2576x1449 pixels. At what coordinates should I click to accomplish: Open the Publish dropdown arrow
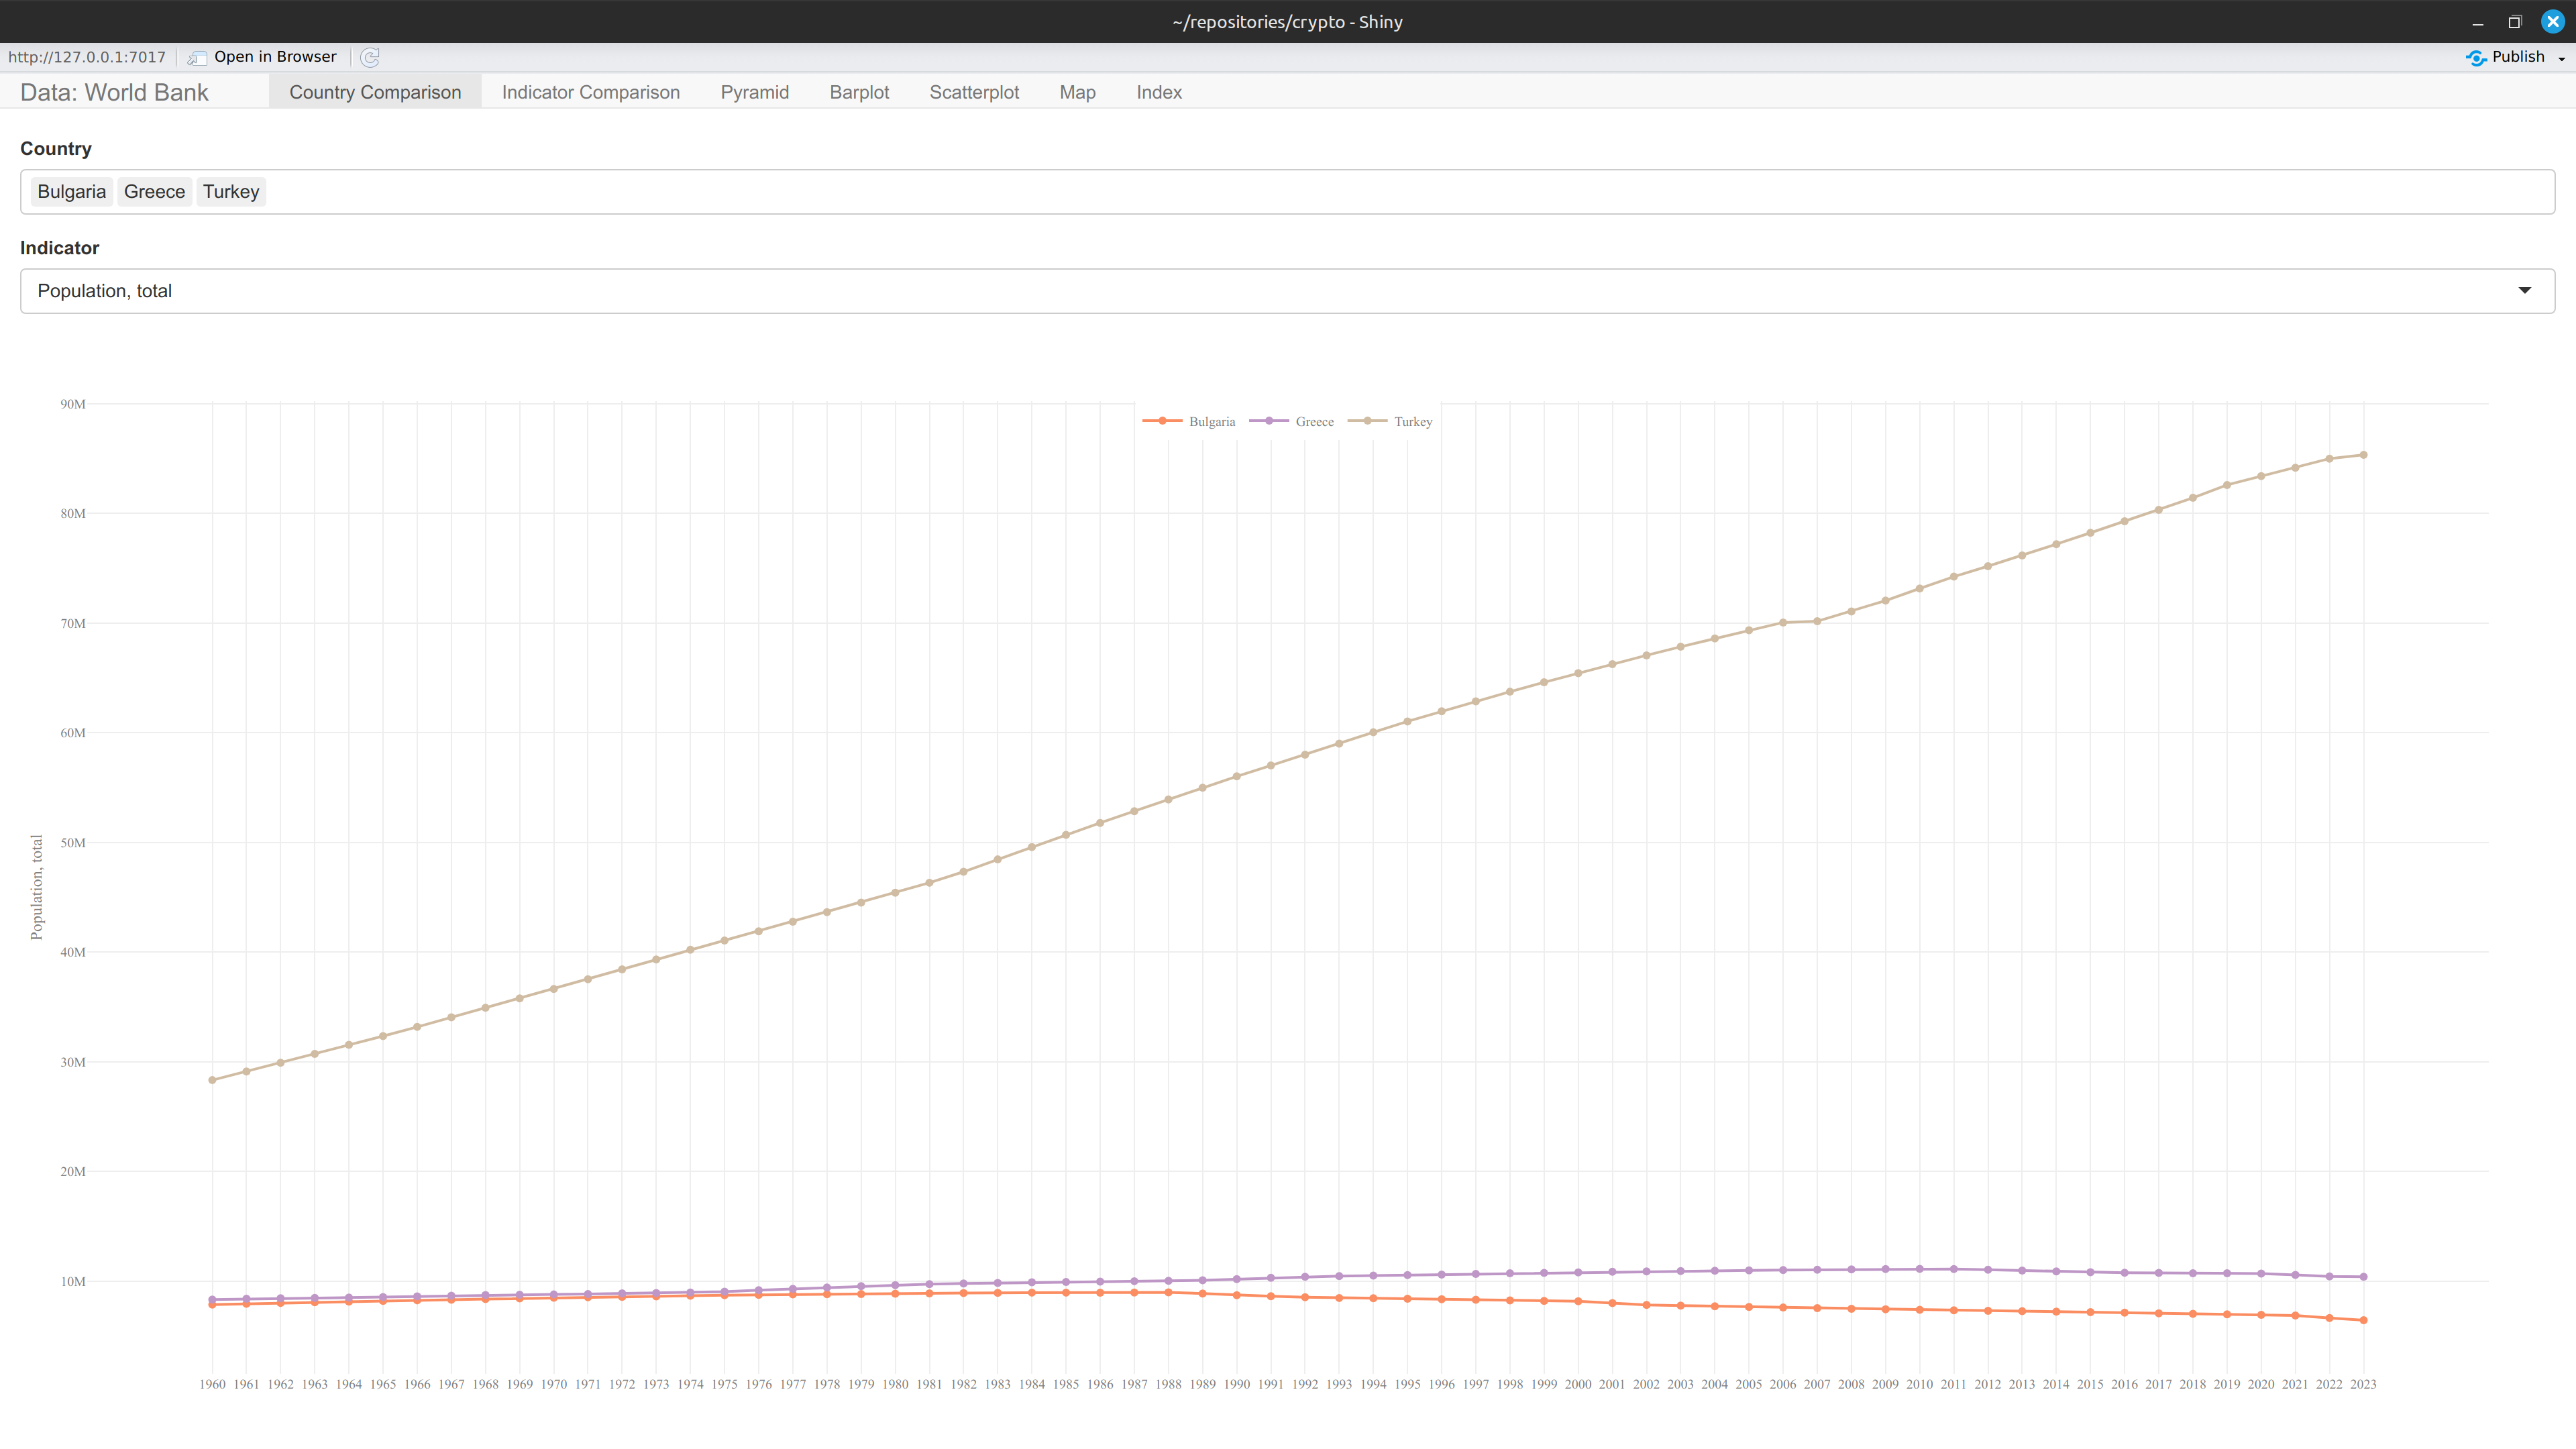(x=2561, y=58)
